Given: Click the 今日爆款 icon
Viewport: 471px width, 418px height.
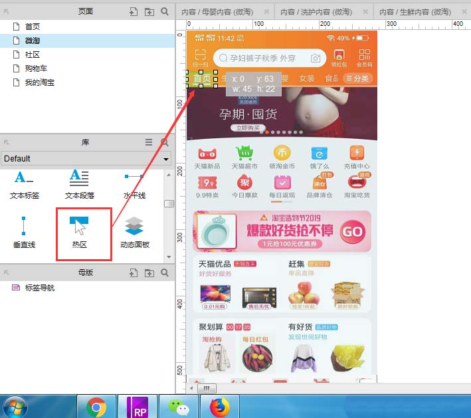Looking at the screenshot, I should tap(244, 186).
